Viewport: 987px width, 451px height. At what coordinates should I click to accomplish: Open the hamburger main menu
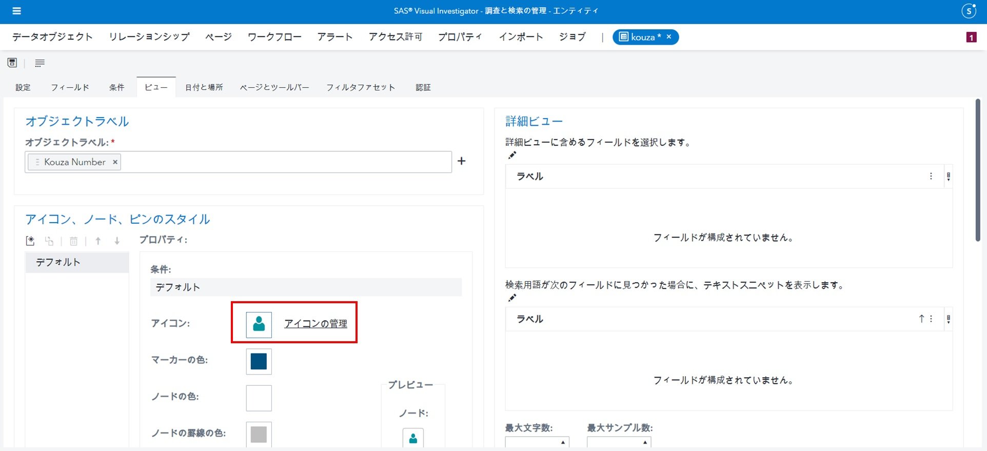point(16,11)
